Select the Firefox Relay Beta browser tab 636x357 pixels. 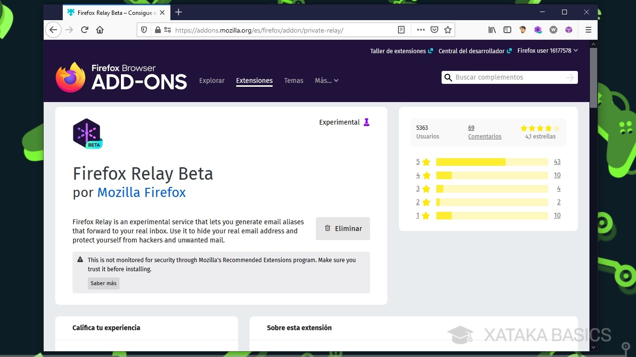(x=115, y=12)
